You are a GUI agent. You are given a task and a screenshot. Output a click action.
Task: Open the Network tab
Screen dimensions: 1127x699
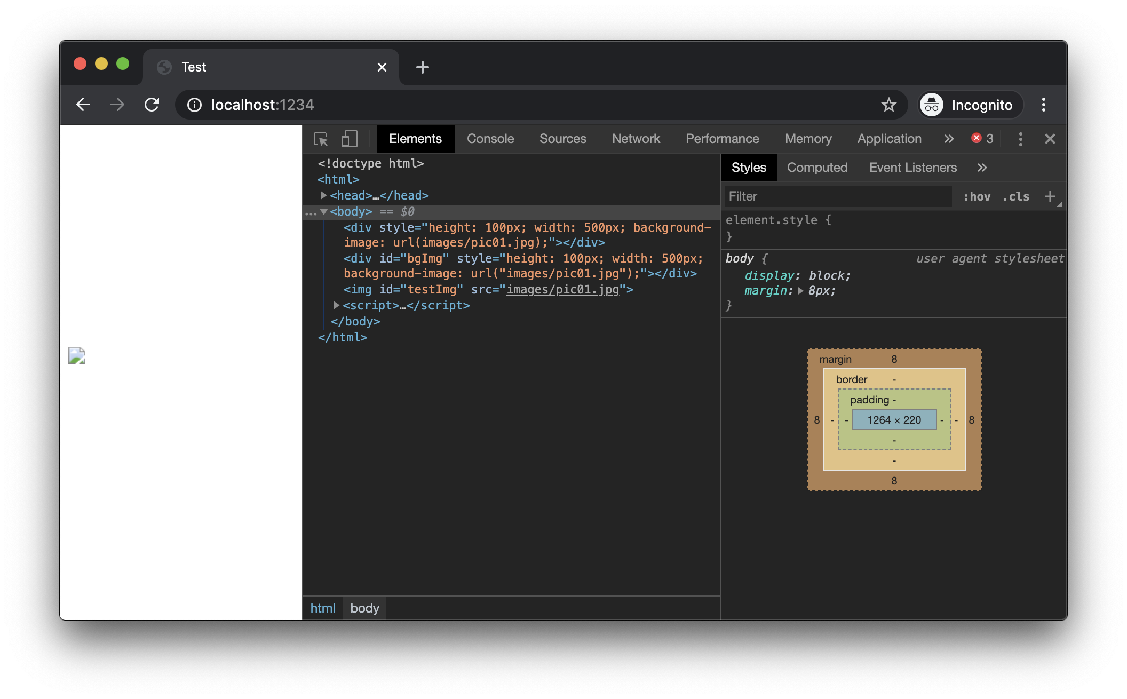636,139
